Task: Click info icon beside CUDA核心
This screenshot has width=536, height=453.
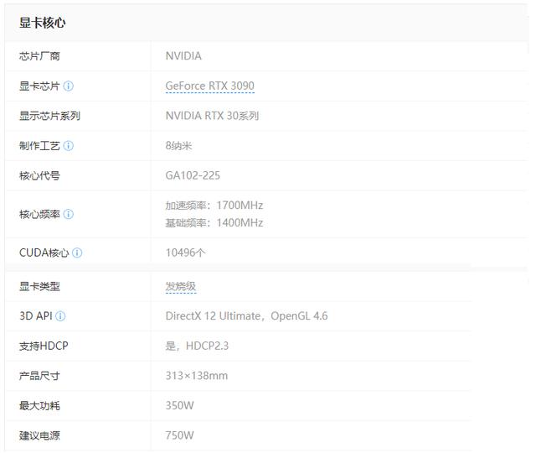Action: (x=77, y=253)
